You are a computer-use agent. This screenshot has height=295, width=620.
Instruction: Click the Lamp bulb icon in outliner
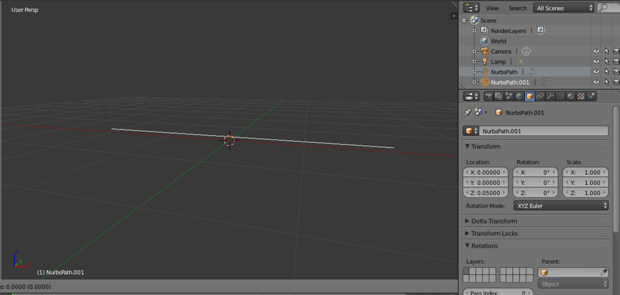click(x=485, y=62)
